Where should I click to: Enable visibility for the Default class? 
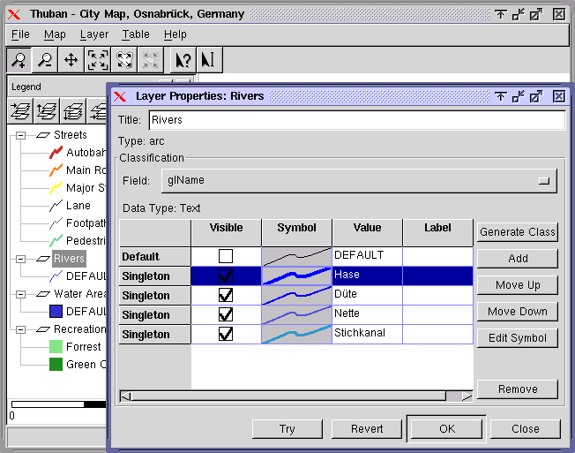(x=226, y=256)
